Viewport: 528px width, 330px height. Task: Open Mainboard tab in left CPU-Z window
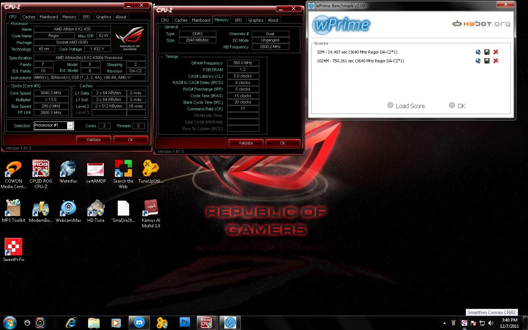[x=49, y=17]
